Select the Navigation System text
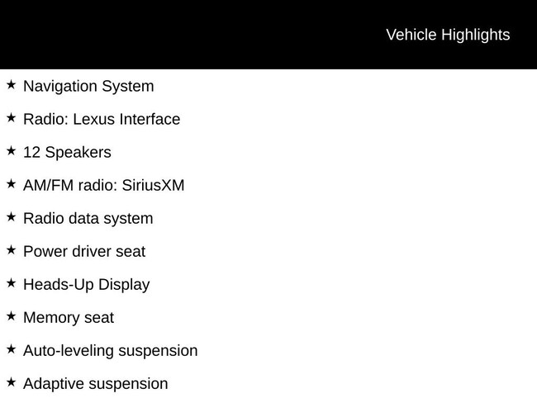The image size is (537, 403). [88, 86]
